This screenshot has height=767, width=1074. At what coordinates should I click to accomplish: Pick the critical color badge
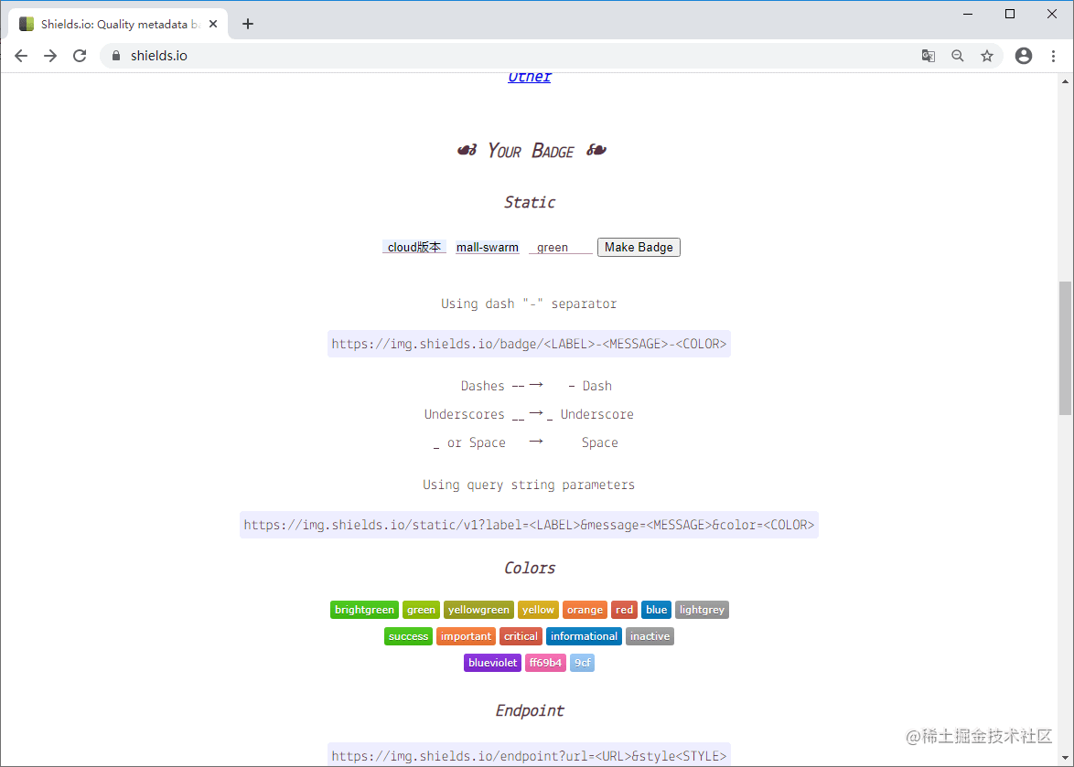click(521, 636)
